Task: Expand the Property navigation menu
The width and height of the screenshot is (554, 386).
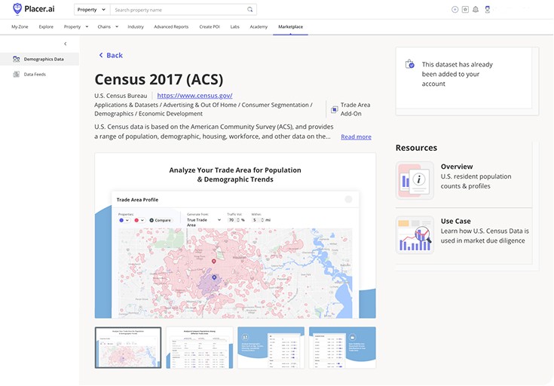Action: coord(76,26)
